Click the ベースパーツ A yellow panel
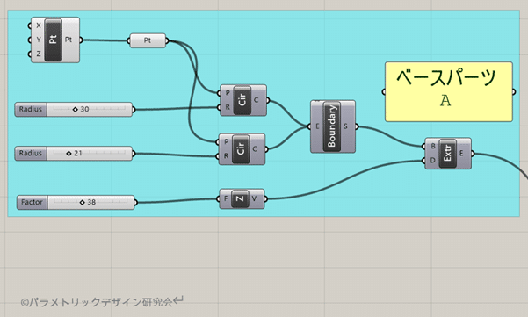The image size is (528, 317). tap(449, 91)
